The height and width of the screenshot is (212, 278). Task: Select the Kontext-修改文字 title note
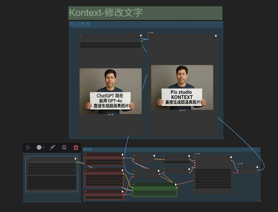click(x=145, y=13)
